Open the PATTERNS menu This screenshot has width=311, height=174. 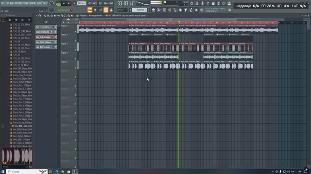[x=18, y=3]
